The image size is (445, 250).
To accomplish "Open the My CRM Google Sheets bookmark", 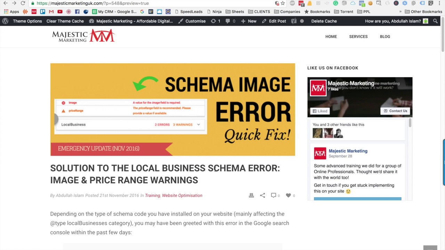I will click(114, 11).
